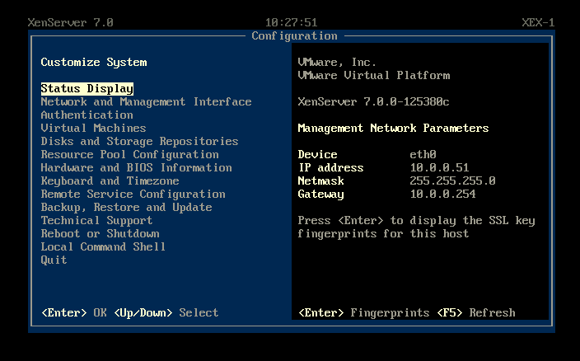
Task: Click the Netmask label
Action: coord(320,180)
